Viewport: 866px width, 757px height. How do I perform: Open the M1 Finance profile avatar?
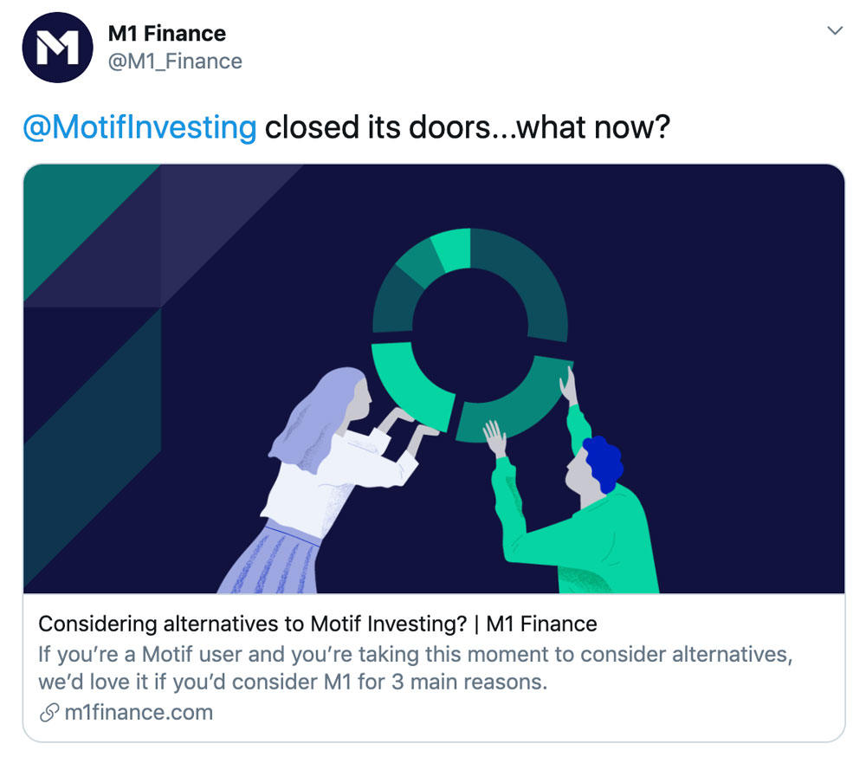click(x=57, y=48)
